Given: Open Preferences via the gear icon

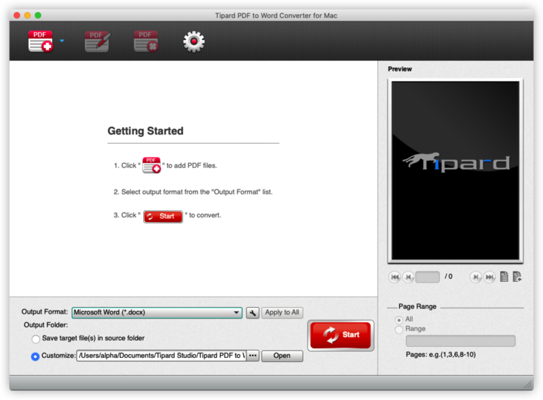Looking at the screenshot, I should 194,41.
